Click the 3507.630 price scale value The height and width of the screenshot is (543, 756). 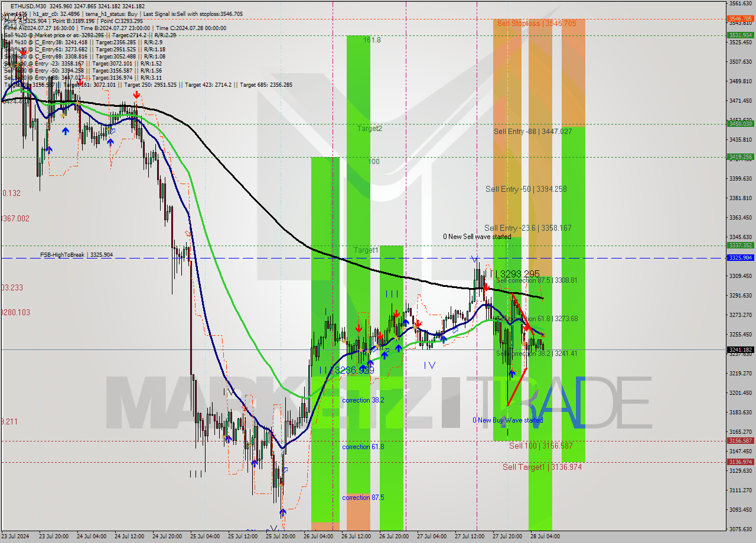[x=740, y=61]
